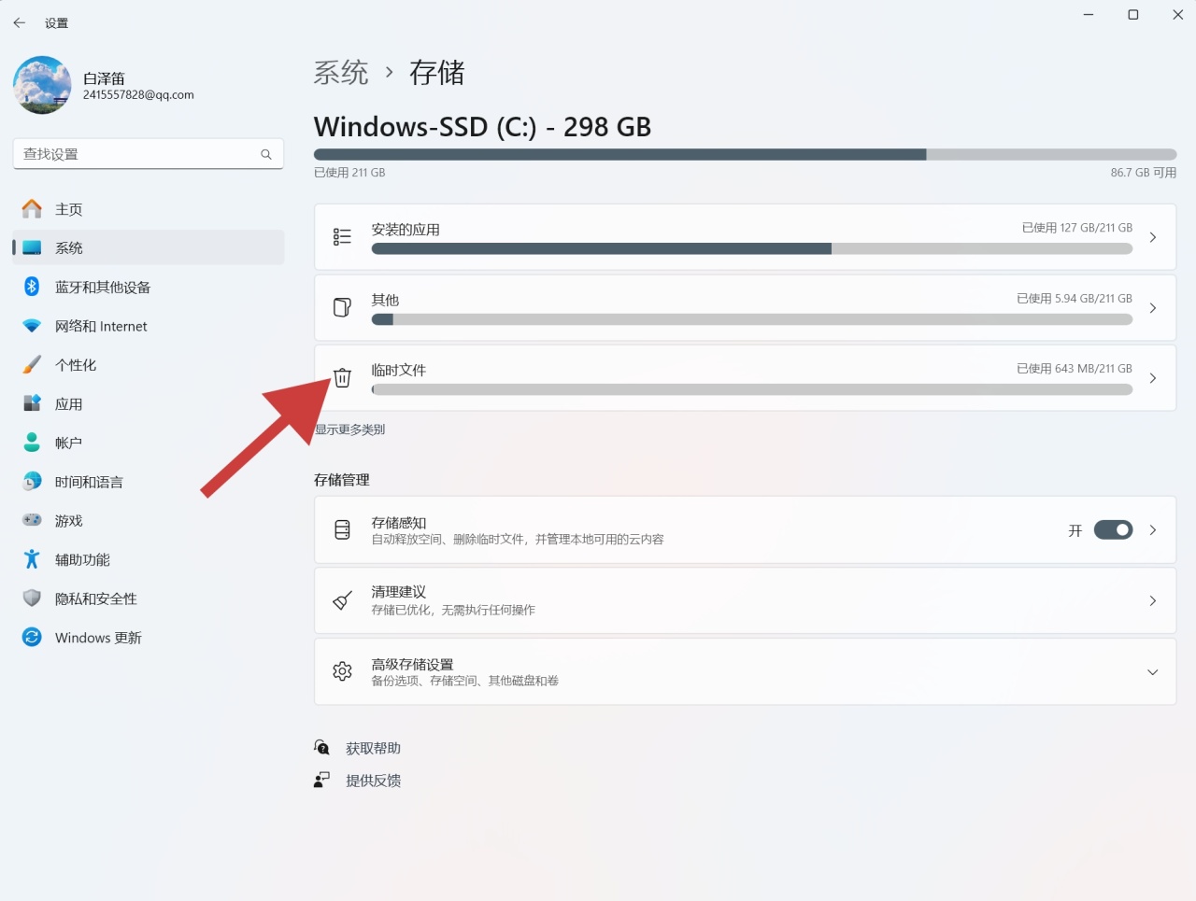Expand 安装的应用 row chevron

pyautogui.click(x=1153, y=237)
